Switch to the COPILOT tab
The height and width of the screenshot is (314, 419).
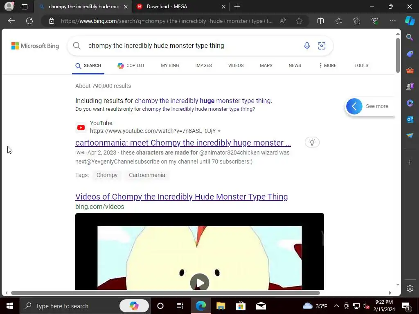pos(131,65)
